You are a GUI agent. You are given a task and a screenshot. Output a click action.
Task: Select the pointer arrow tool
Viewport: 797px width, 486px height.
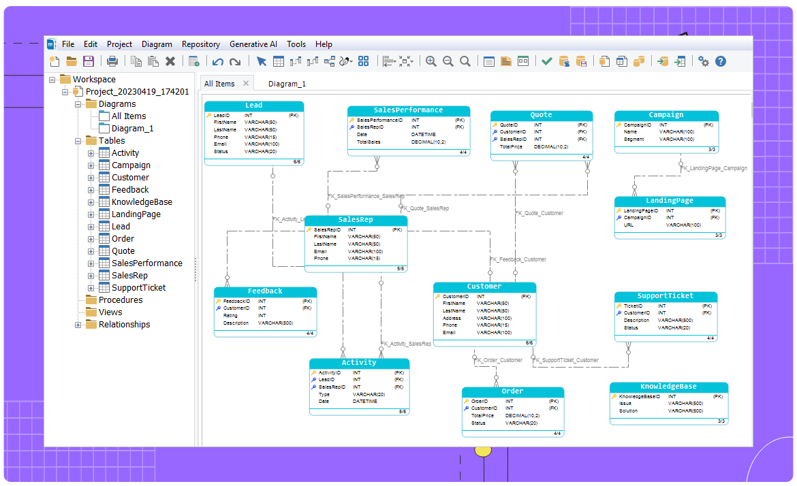point(262,61)
